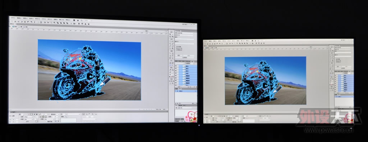This screenshot has height=142, width=368.
Task: Open the File menu on the left monitor
Action: coord(13,18)
